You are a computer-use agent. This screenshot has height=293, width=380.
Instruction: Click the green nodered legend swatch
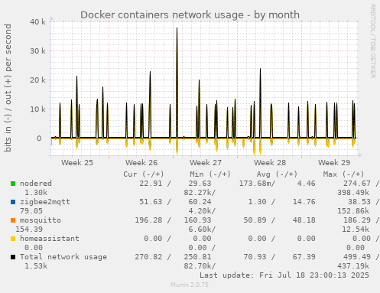13,184
